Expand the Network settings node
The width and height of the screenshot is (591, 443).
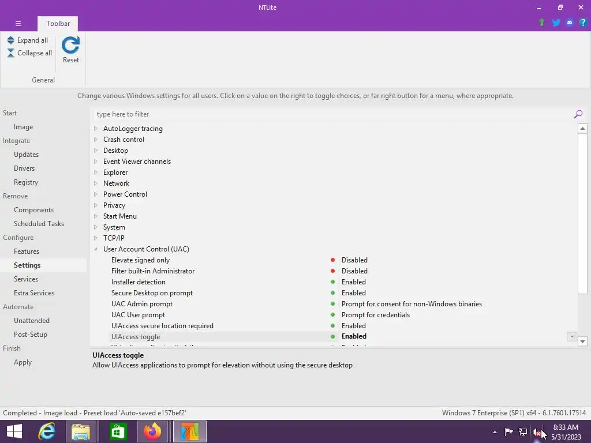(96, 183)
